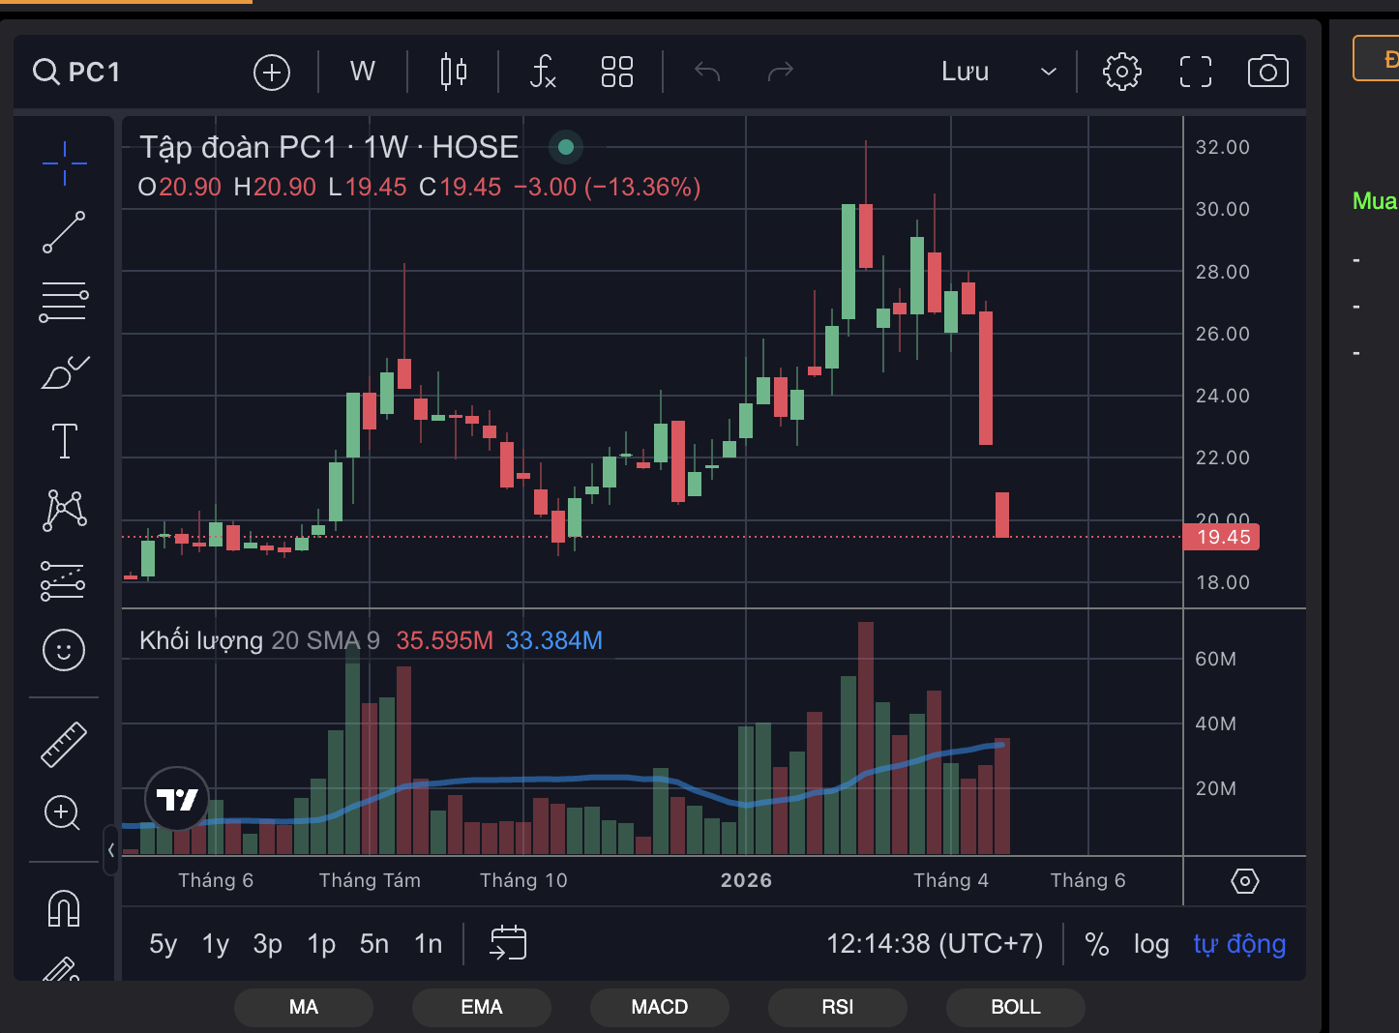Select the trend line drawing tool

[x=64, y=232]
